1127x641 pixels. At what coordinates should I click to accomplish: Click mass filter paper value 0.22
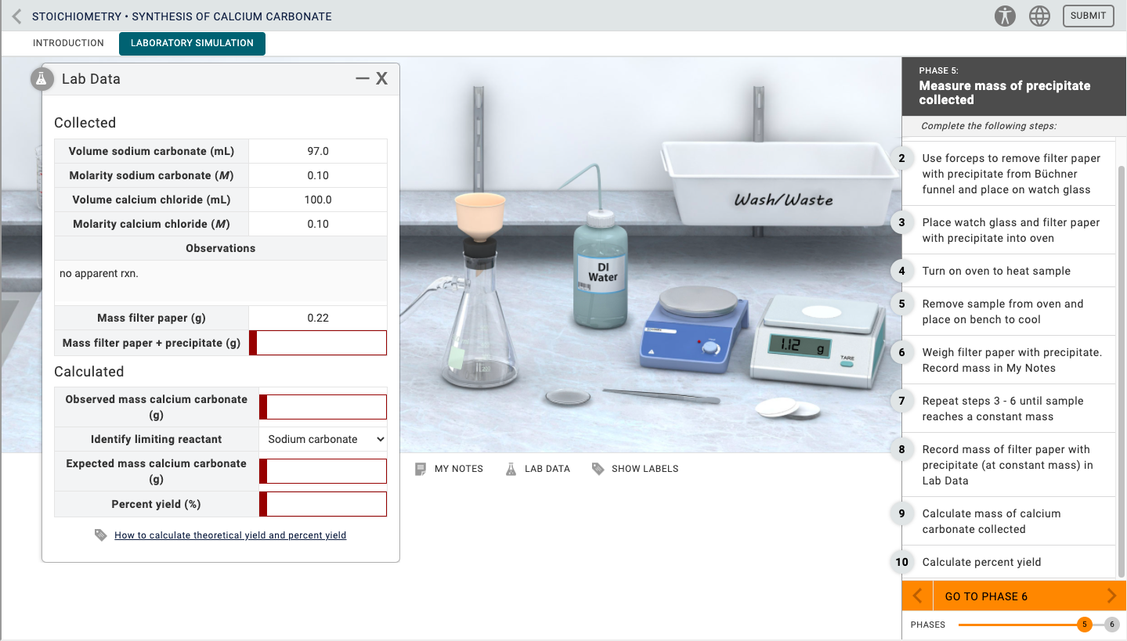coord(318,318)
